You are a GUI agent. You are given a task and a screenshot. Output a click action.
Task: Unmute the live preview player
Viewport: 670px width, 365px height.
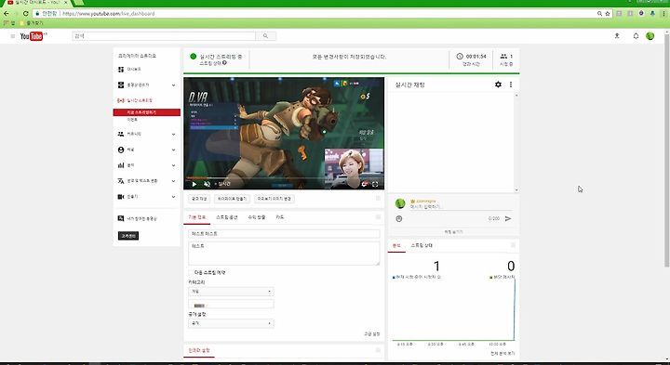(x=207, y=184)
